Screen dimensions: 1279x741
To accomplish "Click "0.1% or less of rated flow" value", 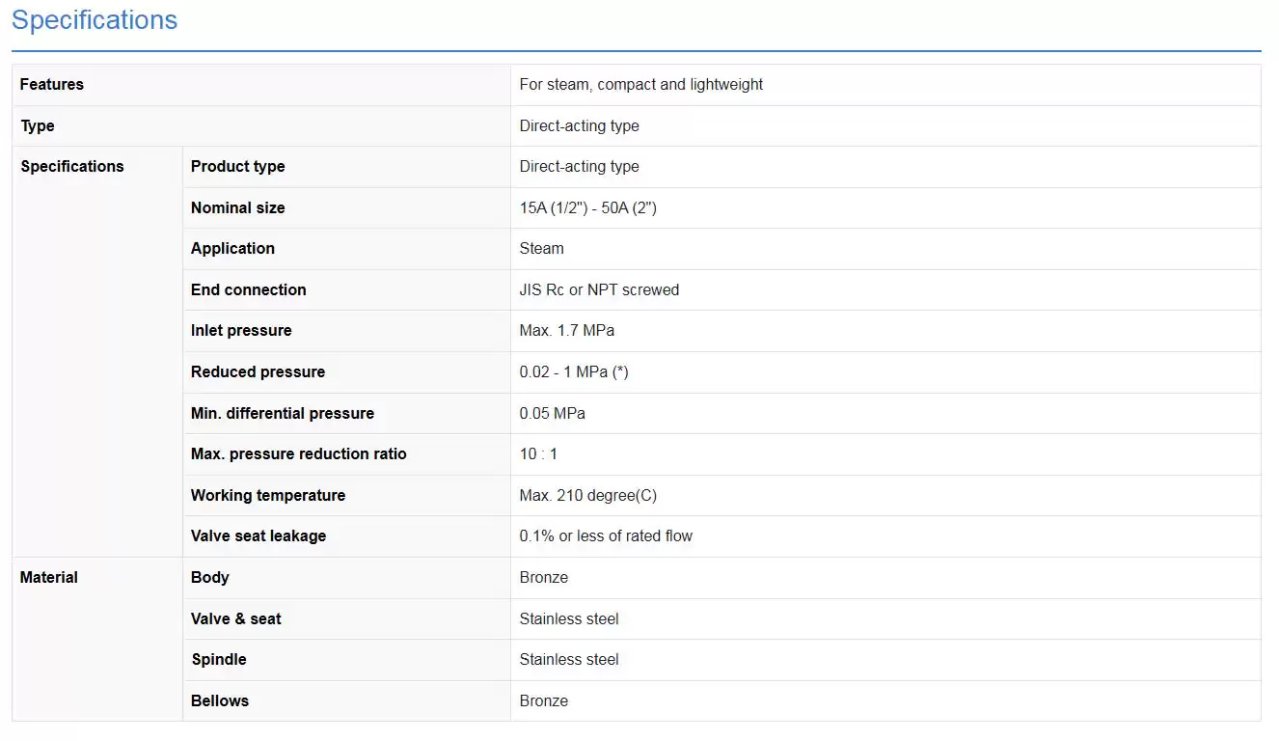I will click(607, 536).
